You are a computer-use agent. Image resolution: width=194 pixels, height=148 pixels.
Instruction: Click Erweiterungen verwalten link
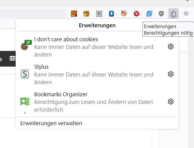coord(51,123)
